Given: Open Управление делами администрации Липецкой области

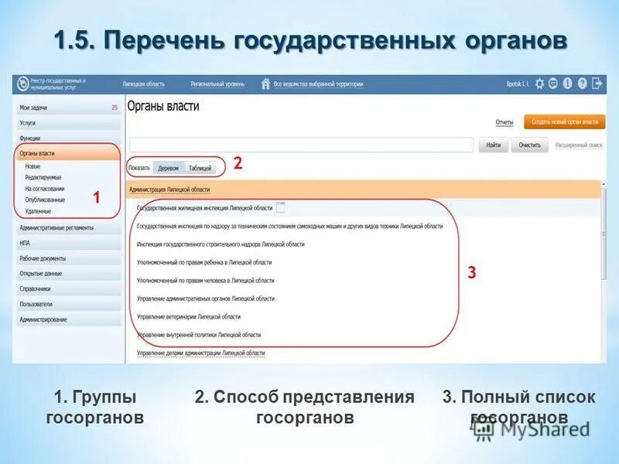Looking at the screenshot, I should [x=201, y=353].
